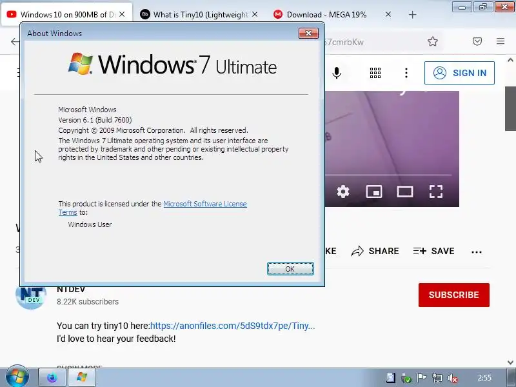
Task: Close the MEGA download tab
Action: (388, 14)
